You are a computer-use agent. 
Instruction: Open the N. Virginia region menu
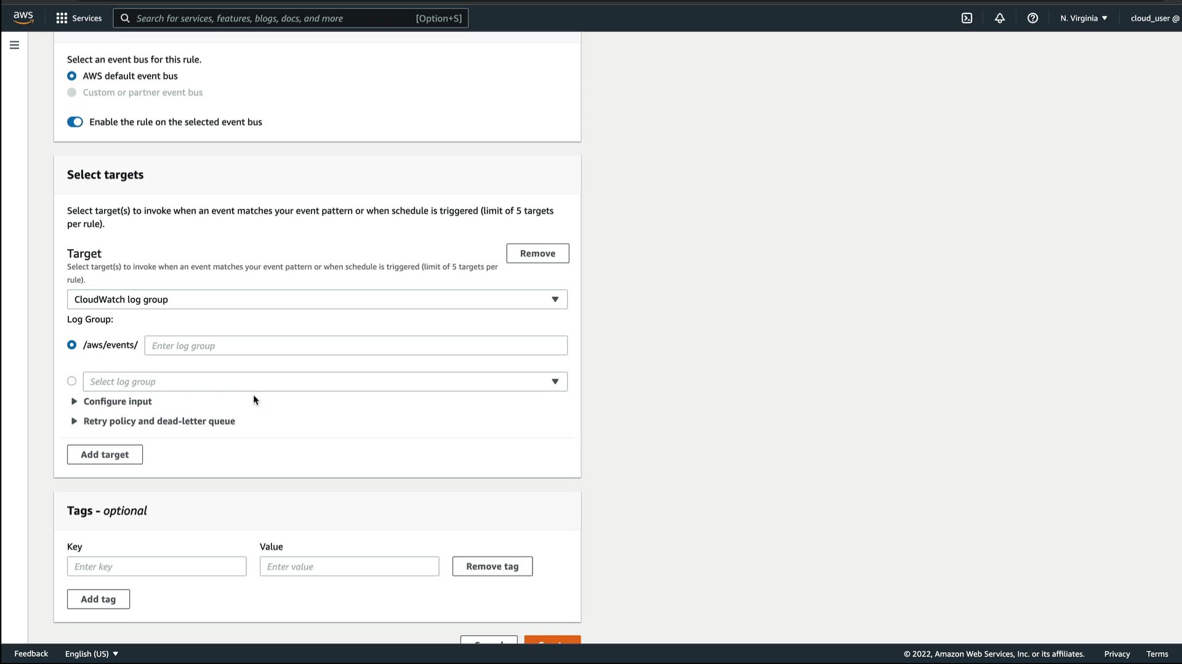1083,18
